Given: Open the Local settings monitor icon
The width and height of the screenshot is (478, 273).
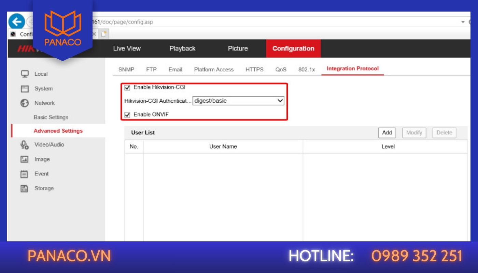Looking at the screenshot, I should 25,74.
